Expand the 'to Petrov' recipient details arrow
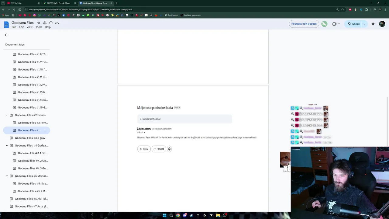The height and width of the screenshot is (219, 389). coord(144,133)
